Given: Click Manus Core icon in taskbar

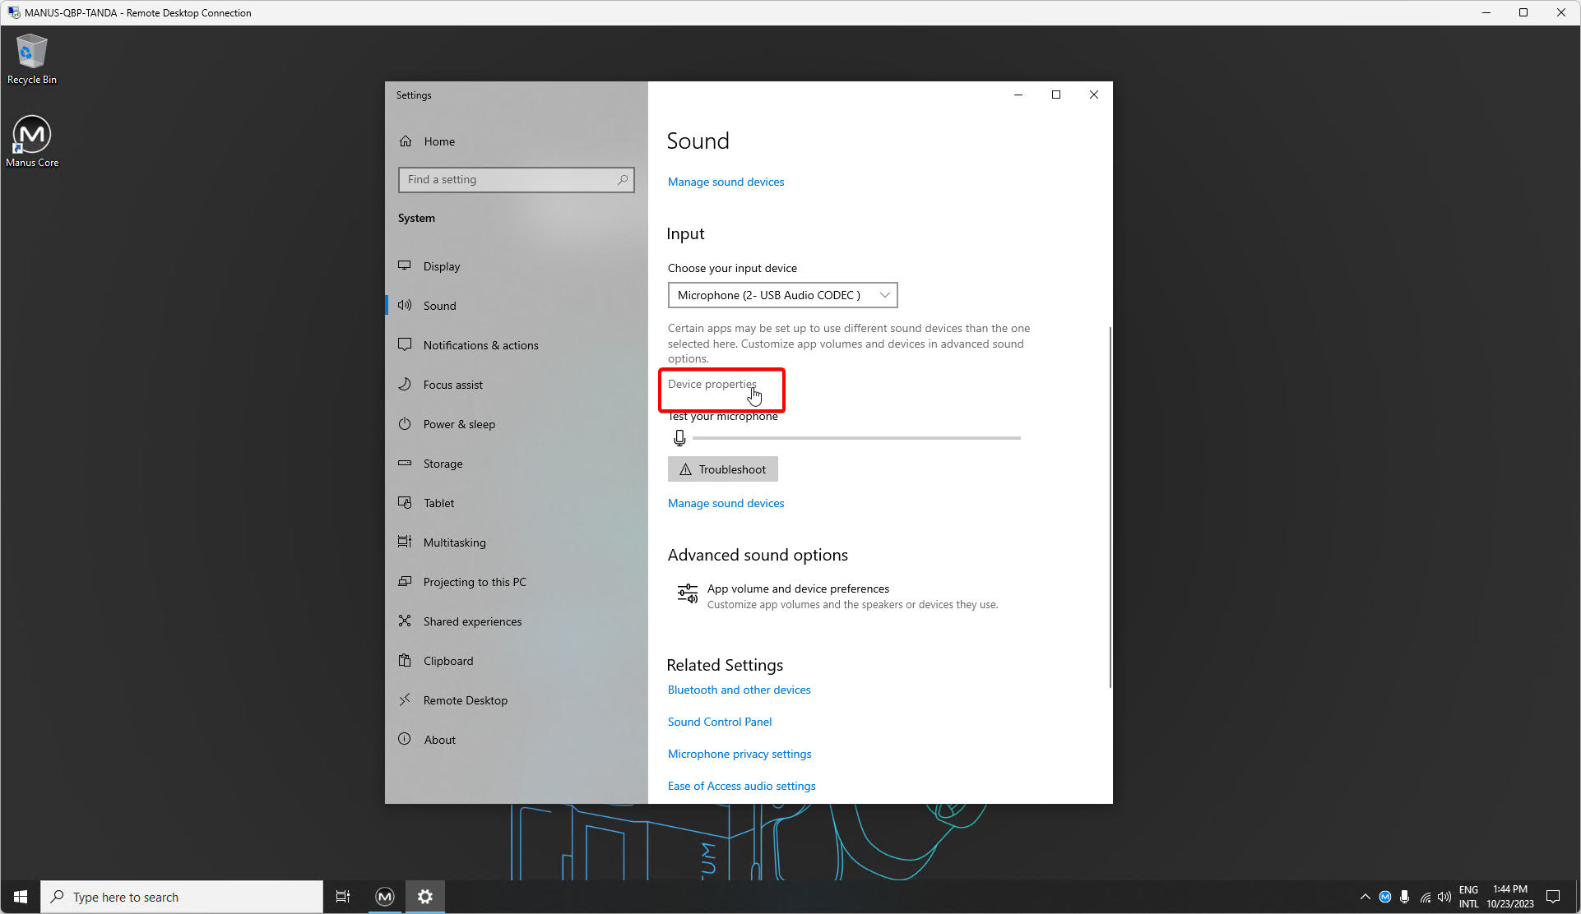Looking at the screenshot, I should pos(384,897).
